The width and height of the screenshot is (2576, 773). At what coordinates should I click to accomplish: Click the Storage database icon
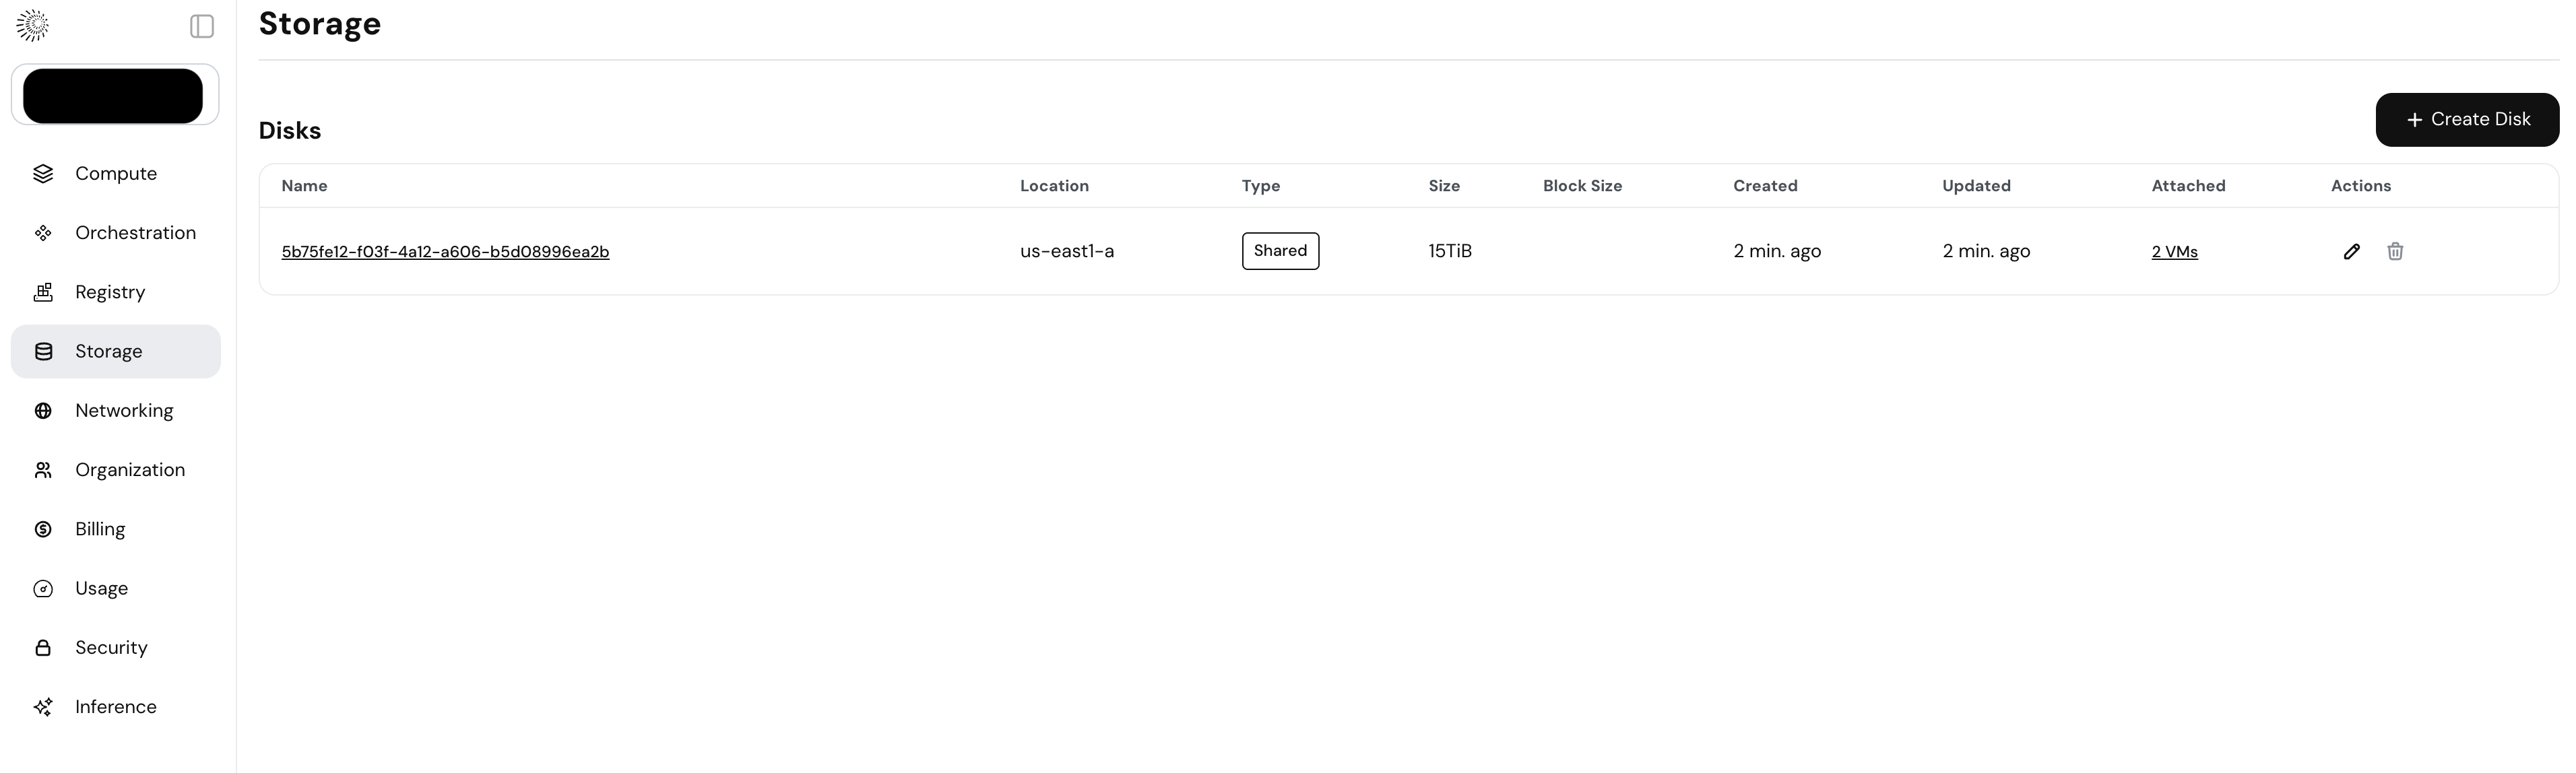(43, 351)
